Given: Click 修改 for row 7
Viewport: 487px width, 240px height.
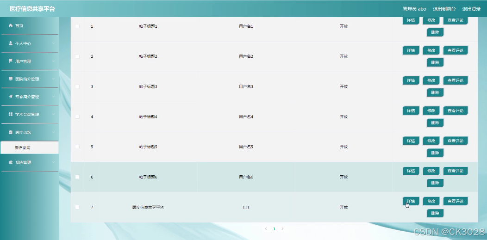Looking at the screenshot, I should point(431,201).
